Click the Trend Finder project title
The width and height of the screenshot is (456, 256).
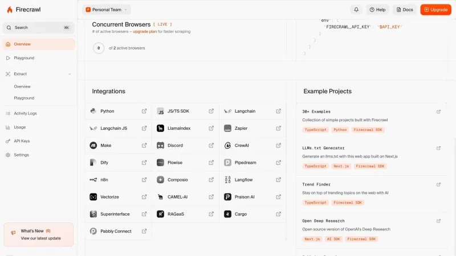[x=316, y=184]
